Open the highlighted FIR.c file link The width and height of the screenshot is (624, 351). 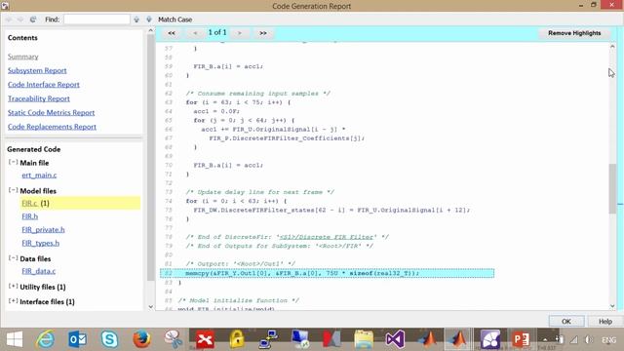click(30, 203)
